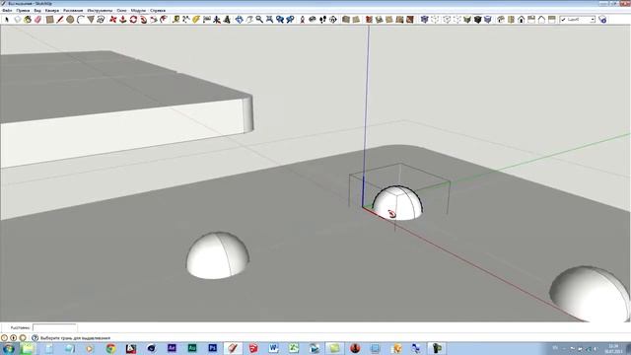Activate the Offset tool
This screenshot has height=355, width=631.
[164, 20]
